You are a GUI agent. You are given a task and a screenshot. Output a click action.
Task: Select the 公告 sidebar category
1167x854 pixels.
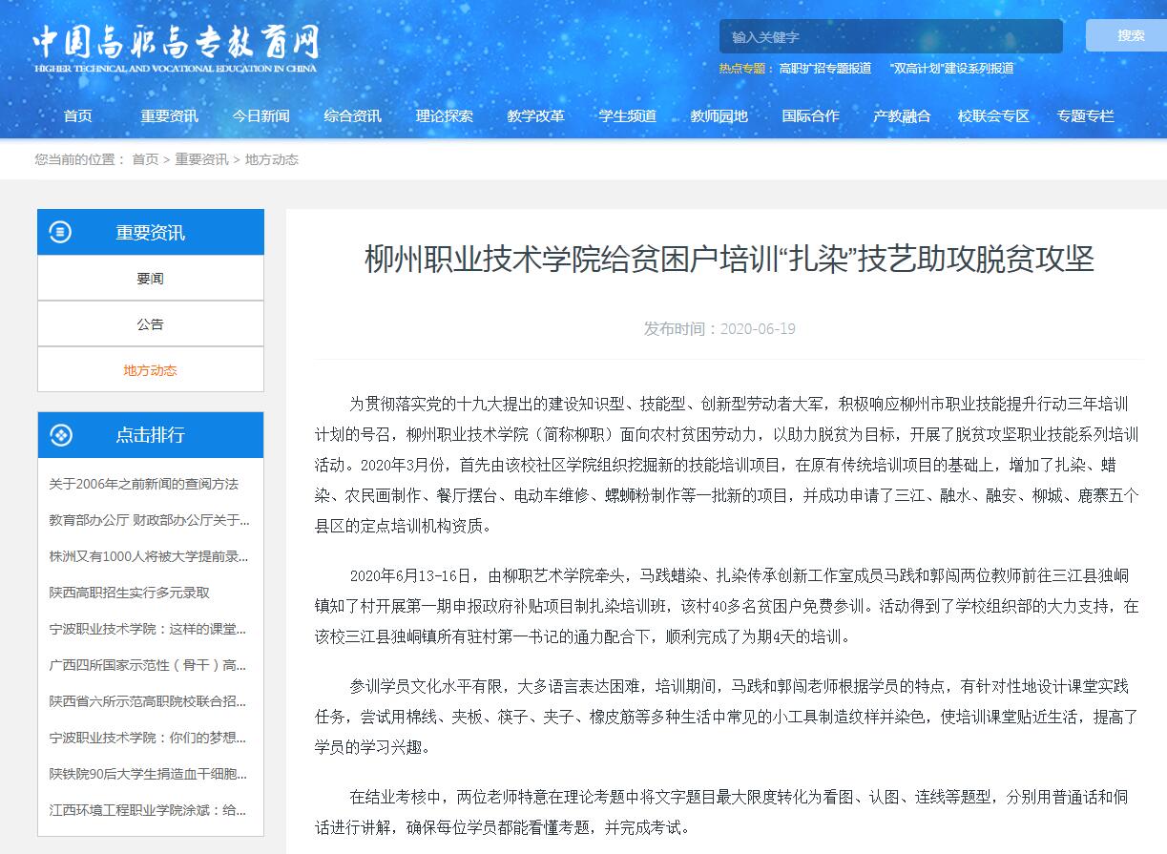[150, 324]
